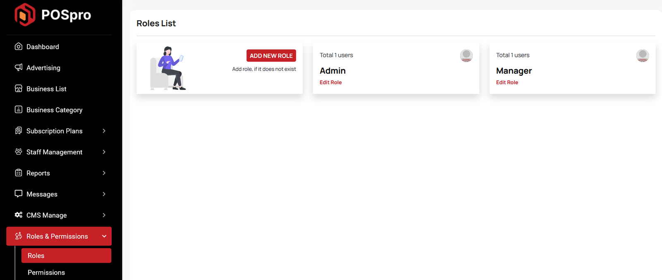Click the CMS Manage gears icon
Screen dimensions: 662x280
[18, 215]
